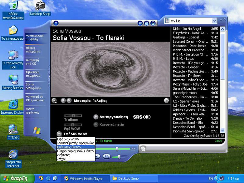244x183 pixels.
Task: Choose Ρυθμίσεις βίντεο in the popup menu
Action: [76, 147]
